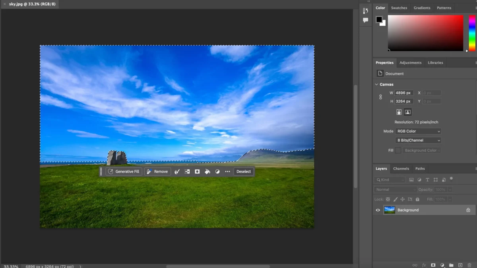Create a layer mask from the contextual taskbar
This screenshot has height=268, width=477.
click(197, 171)
